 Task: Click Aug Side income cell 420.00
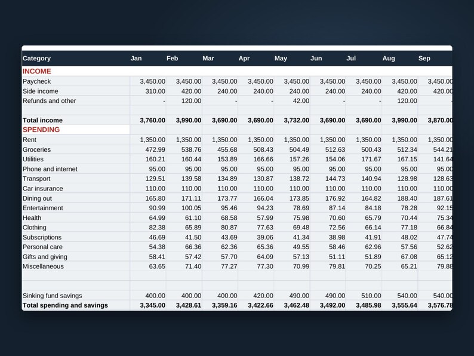(x=400, y=91)
